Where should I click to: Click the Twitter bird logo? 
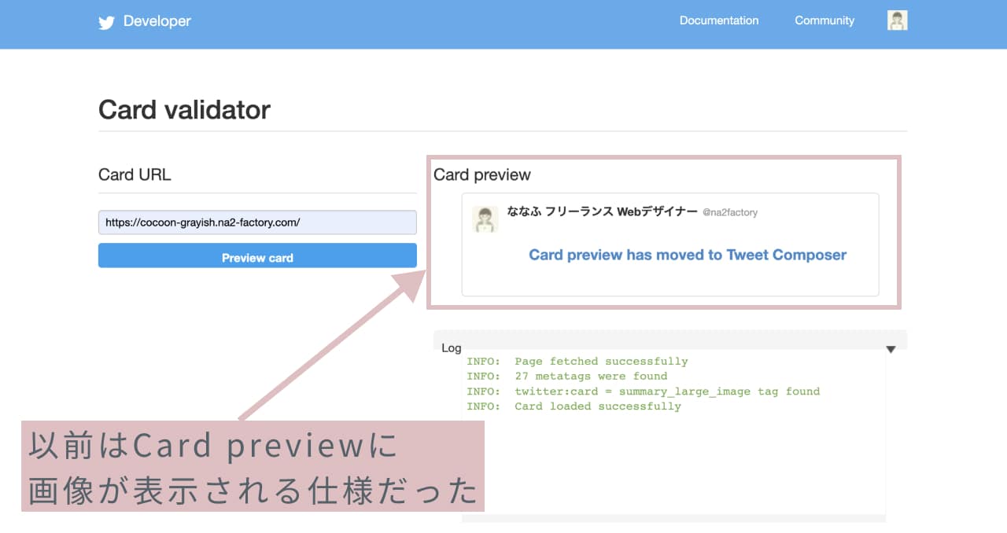pos(106,22)
